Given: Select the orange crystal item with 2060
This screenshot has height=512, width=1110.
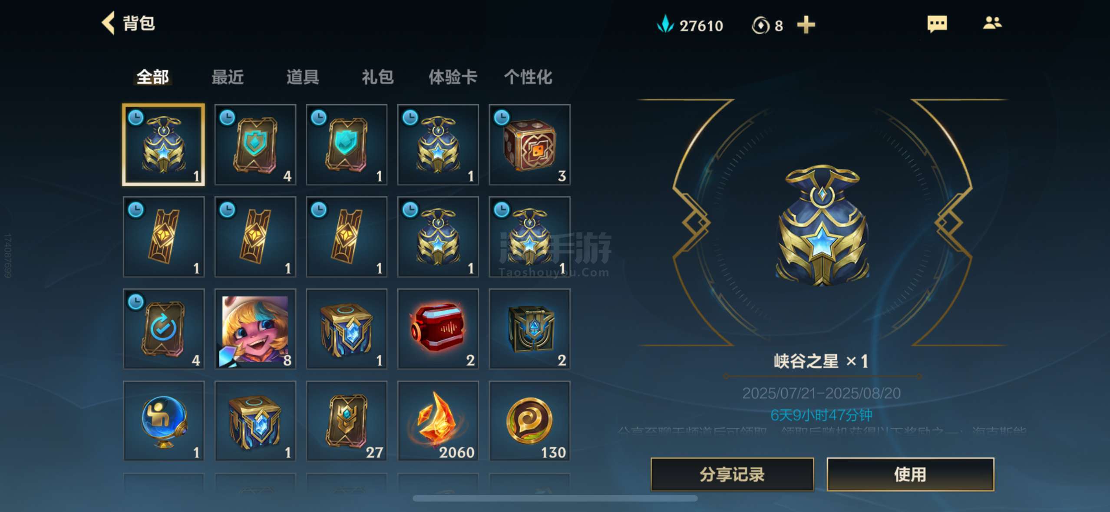Looking at the screenshot, I should pyautogui.click(x=438, y=421).
